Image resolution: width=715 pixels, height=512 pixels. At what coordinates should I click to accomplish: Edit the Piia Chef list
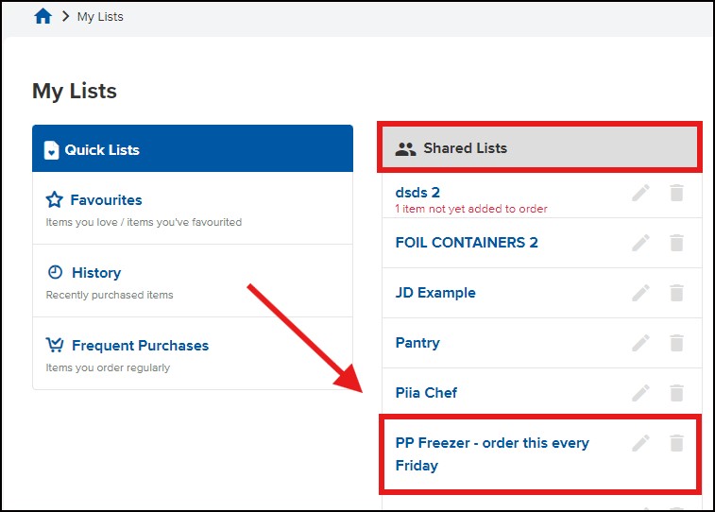pos(641,393)
